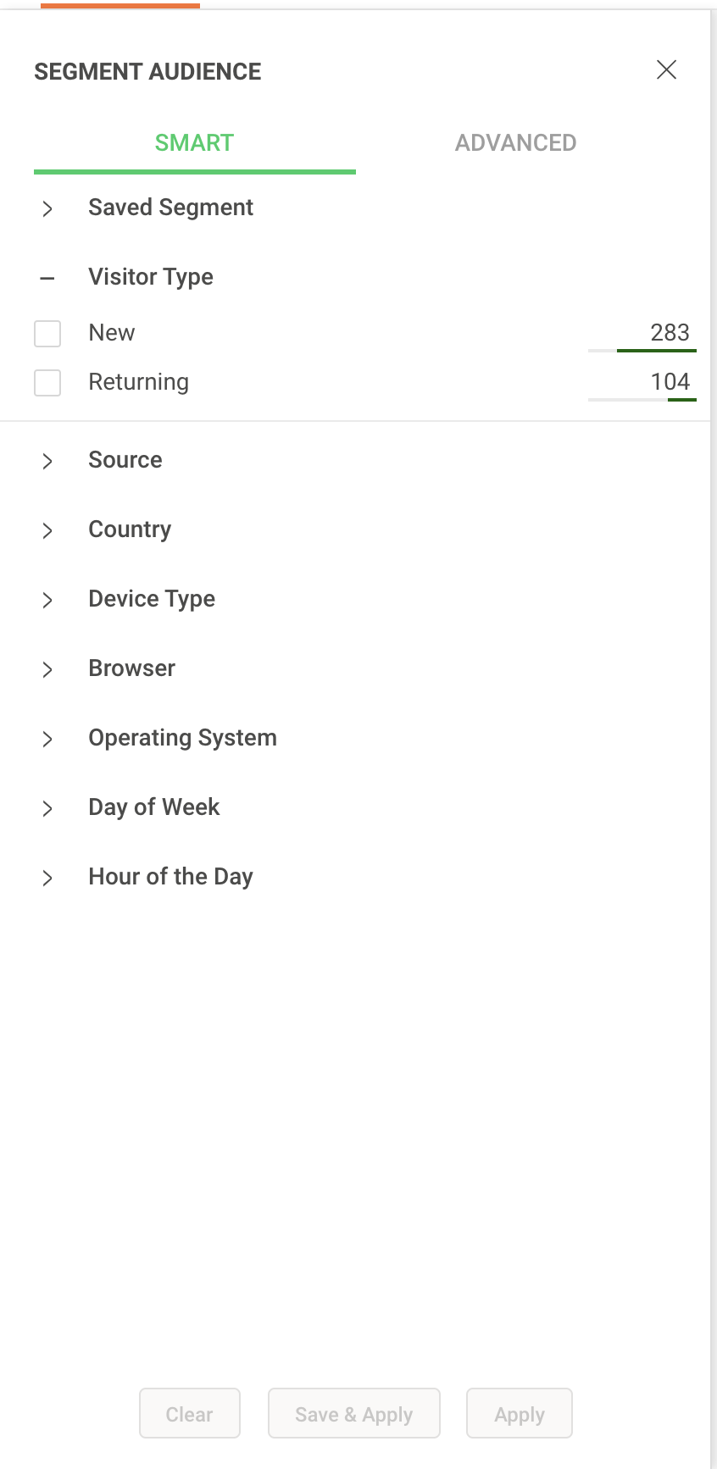This screenshot has width=717, height=1469.
Task: Collapse Visitor Type using the minus icon
Action: (x=47, y=278)
